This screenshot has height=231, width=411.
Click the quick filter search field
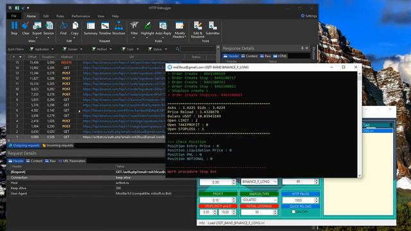(x=198, y=49)
